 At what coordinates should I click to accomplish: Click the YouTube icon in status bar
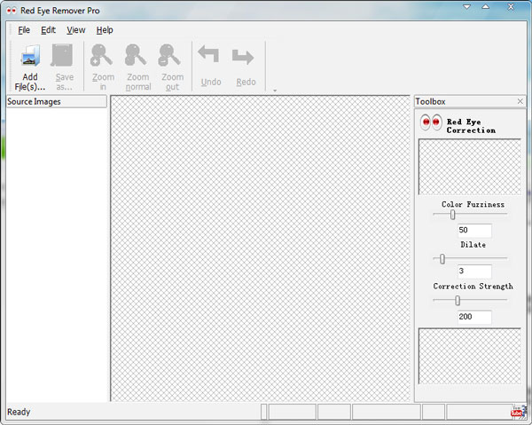point(516,412)
